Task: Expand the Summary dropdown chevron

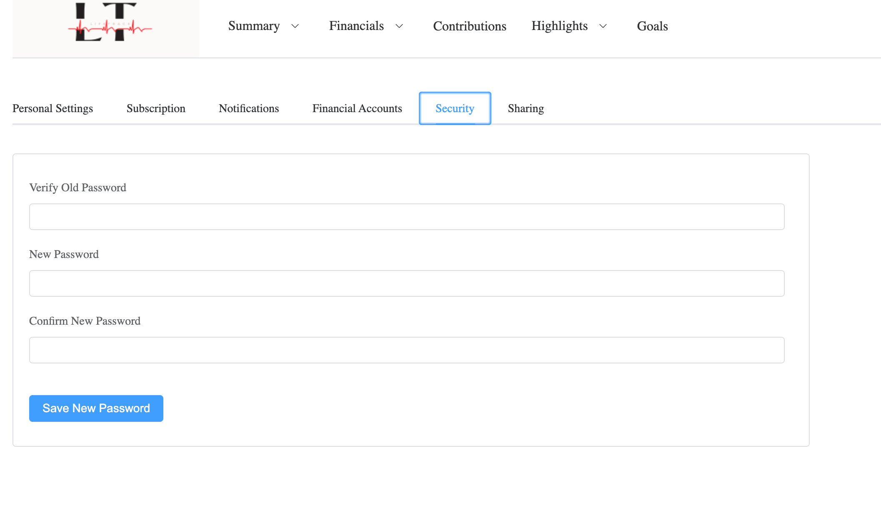Action: pyautogui.click(x=295, y=26)
